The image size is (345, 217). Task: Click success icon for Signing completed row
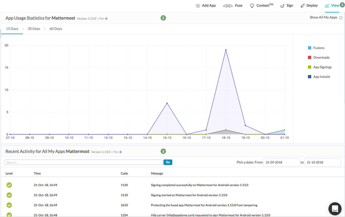pyautogui.click(x=9, y=185)
